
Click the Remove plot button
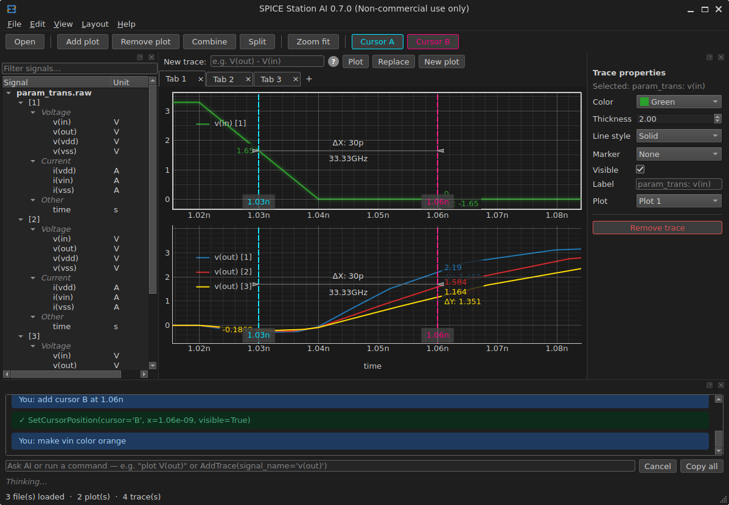point(145,41)
